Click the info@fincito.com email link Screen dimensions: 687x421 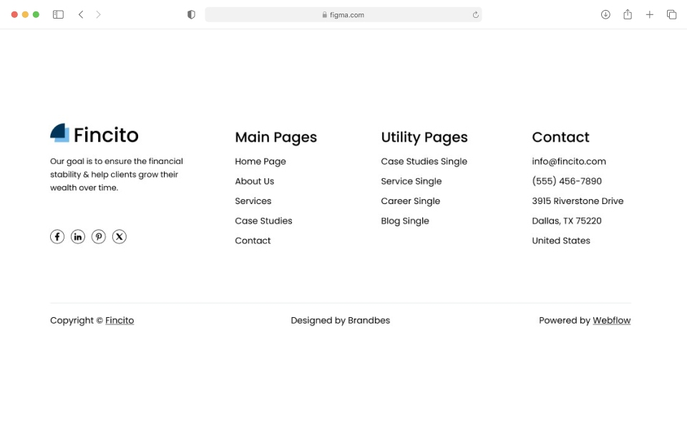pos(569,161)
